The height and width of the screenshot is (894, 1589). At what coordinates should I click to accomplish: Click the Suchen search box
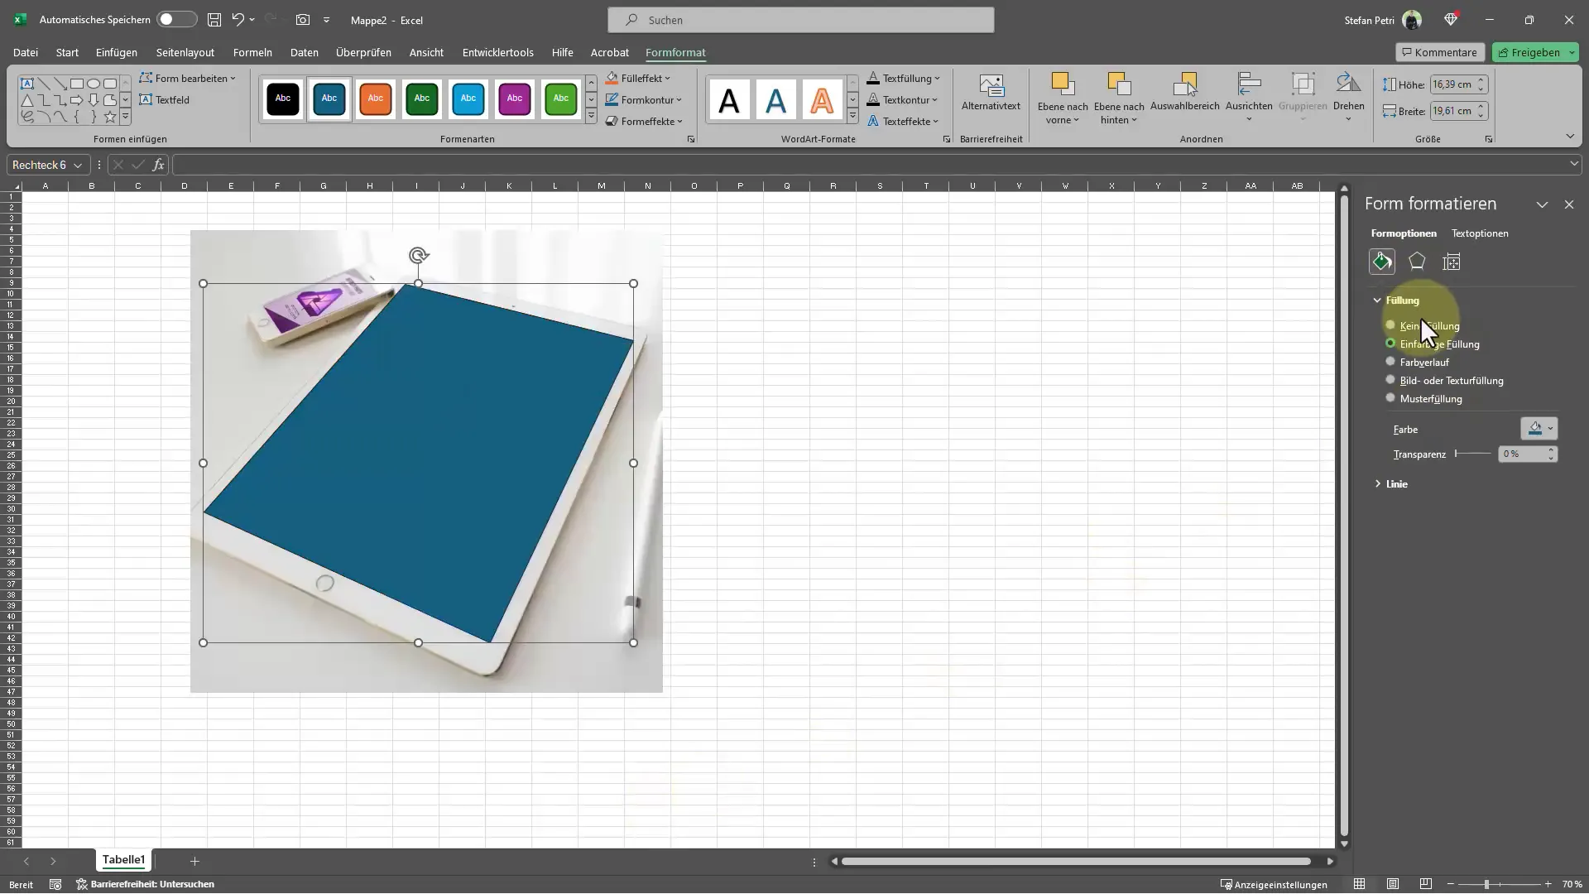pyautogui.click(x=800, y=20)
